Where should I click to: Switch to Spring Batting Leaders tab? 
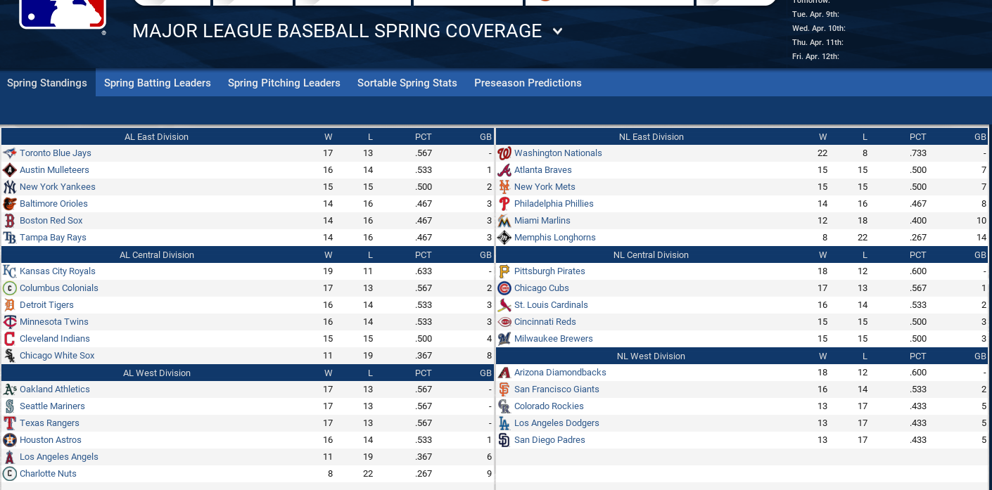coord(158,83)
